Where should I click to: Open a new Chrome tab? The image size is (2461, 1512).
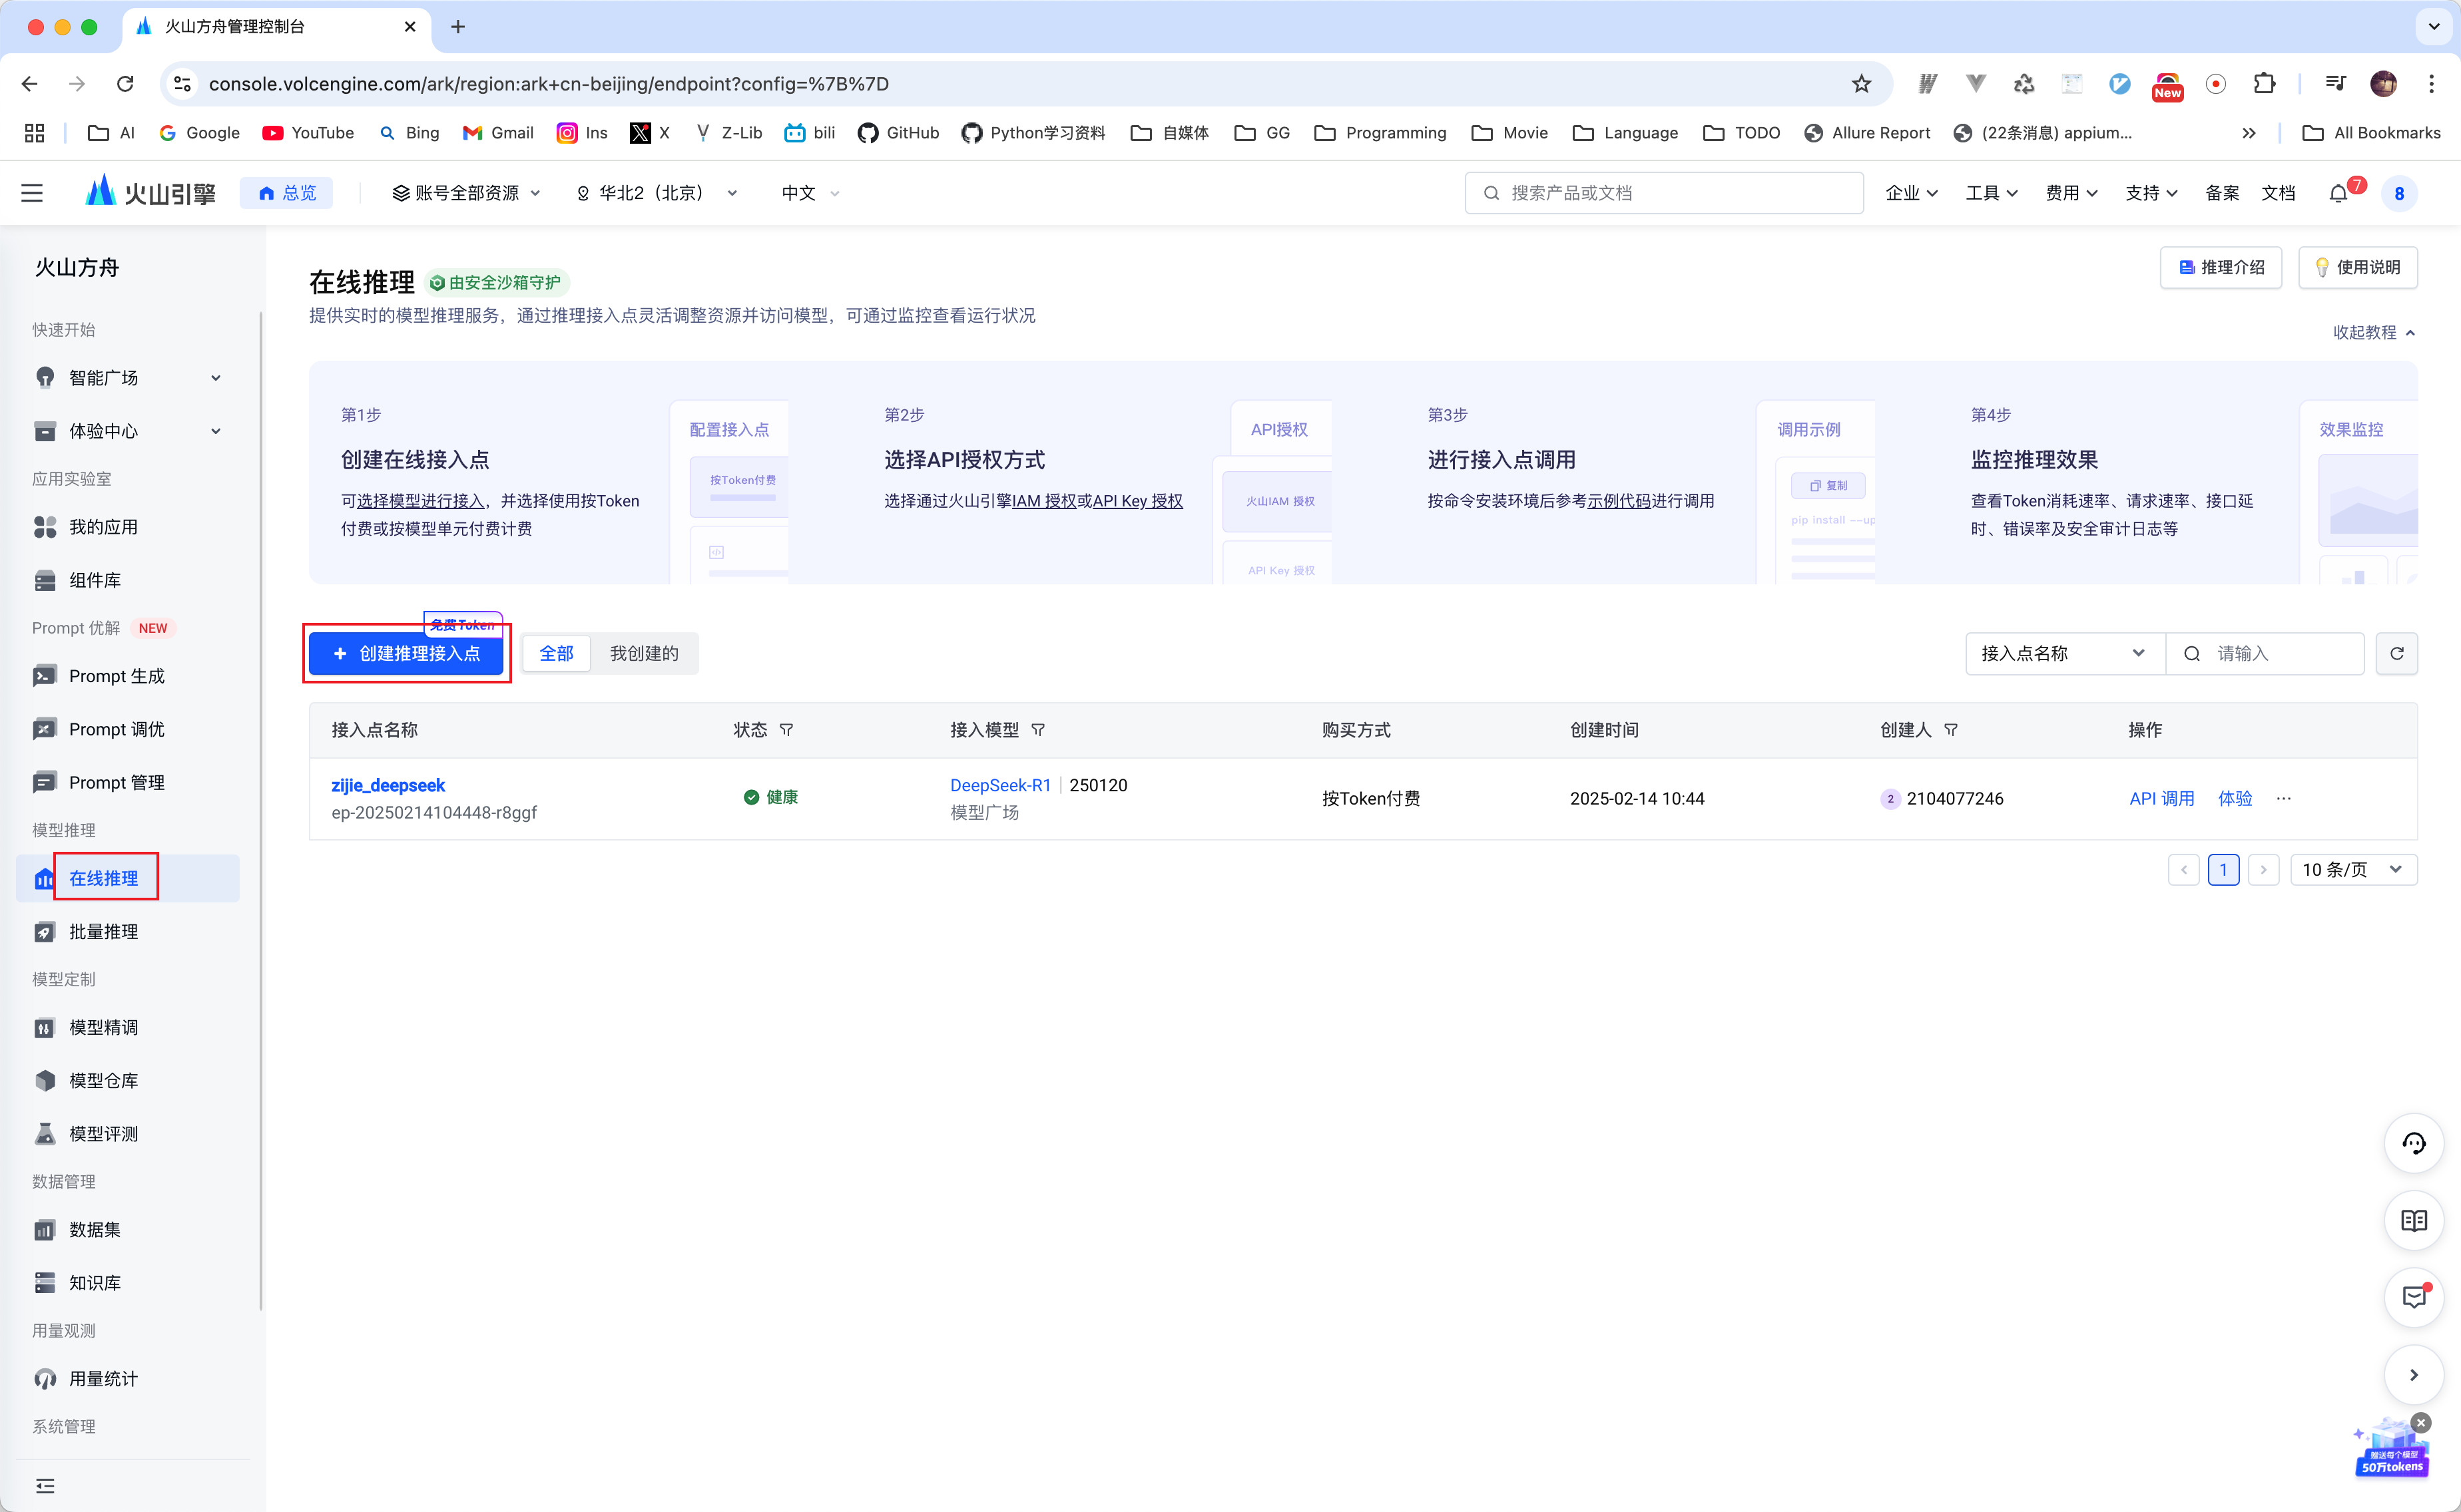pos(458,27)
